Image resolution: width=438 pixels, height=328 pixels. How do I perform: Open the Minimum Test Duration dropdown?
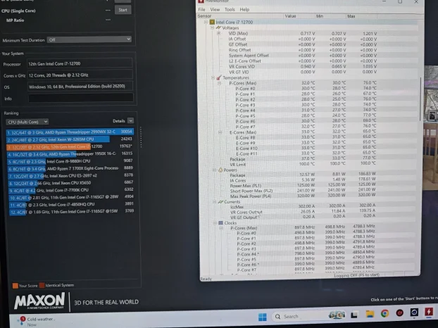click(x=89, y=39)
